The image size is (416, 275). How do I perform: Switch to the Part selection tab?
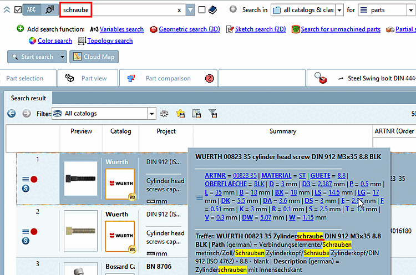tap(28, 78)
